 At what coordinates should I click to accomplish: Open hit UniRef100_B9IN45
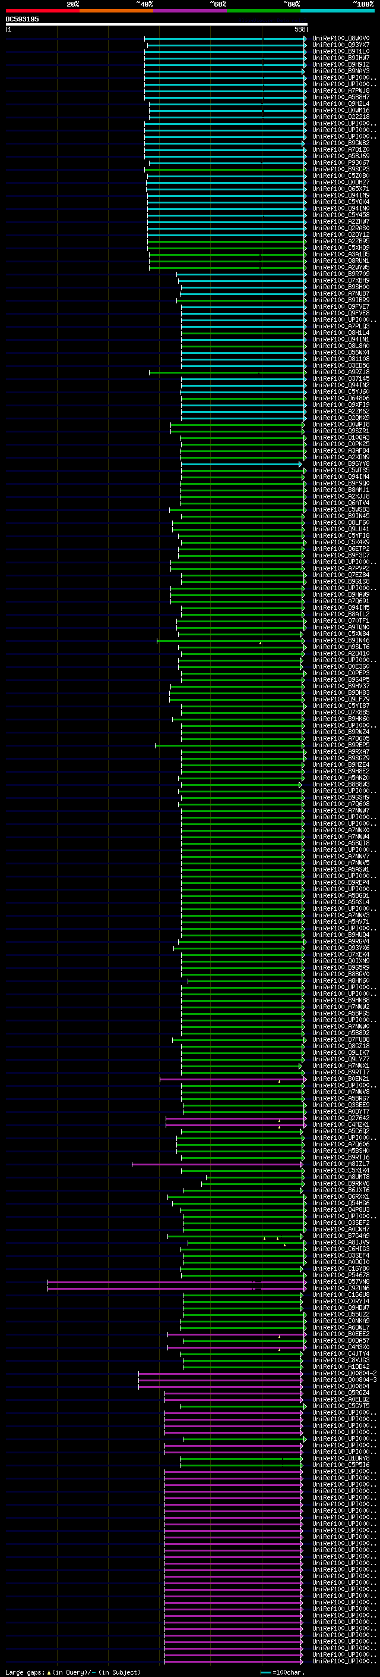(x=341, y=516)
